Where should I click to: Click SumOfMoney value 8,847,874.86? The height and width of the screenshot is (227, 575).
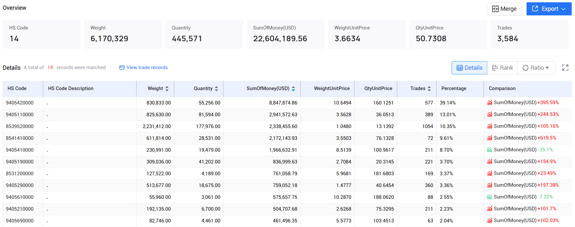283,103
